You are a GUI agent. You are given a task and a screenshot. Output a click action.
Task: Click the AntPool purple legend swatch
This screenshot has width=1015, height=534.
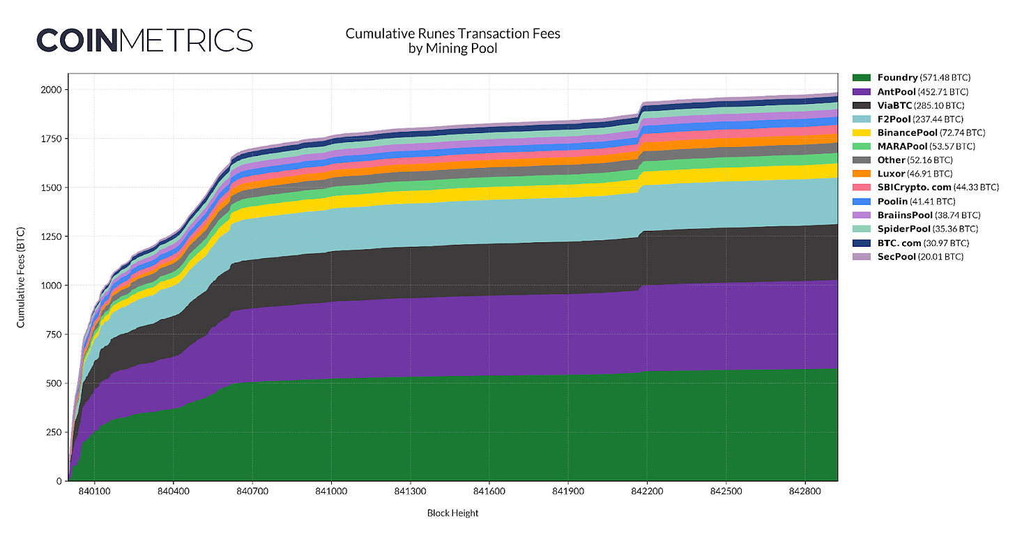coord(860,91)
